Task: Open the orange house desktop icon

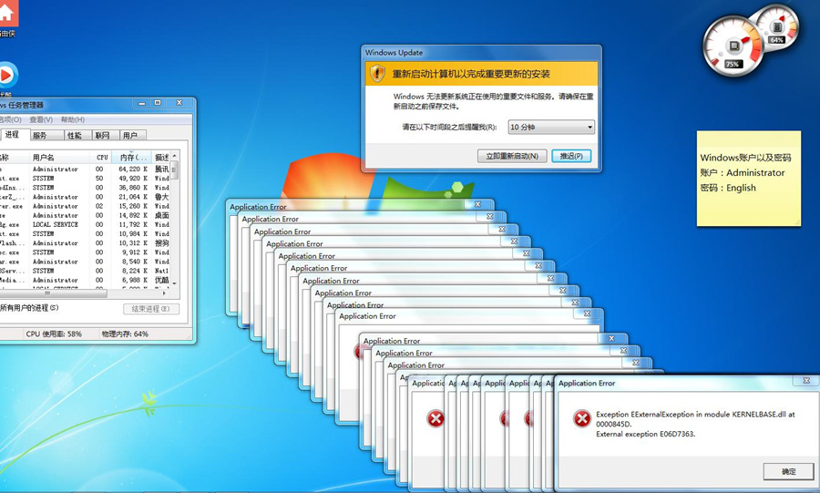Action: (x=7, y=13)
